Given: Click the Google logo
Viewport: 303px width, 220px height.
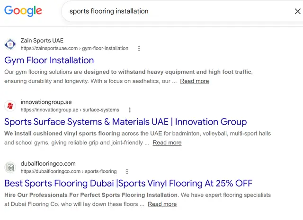Looking at the screenshot, I should click(23, 11).
